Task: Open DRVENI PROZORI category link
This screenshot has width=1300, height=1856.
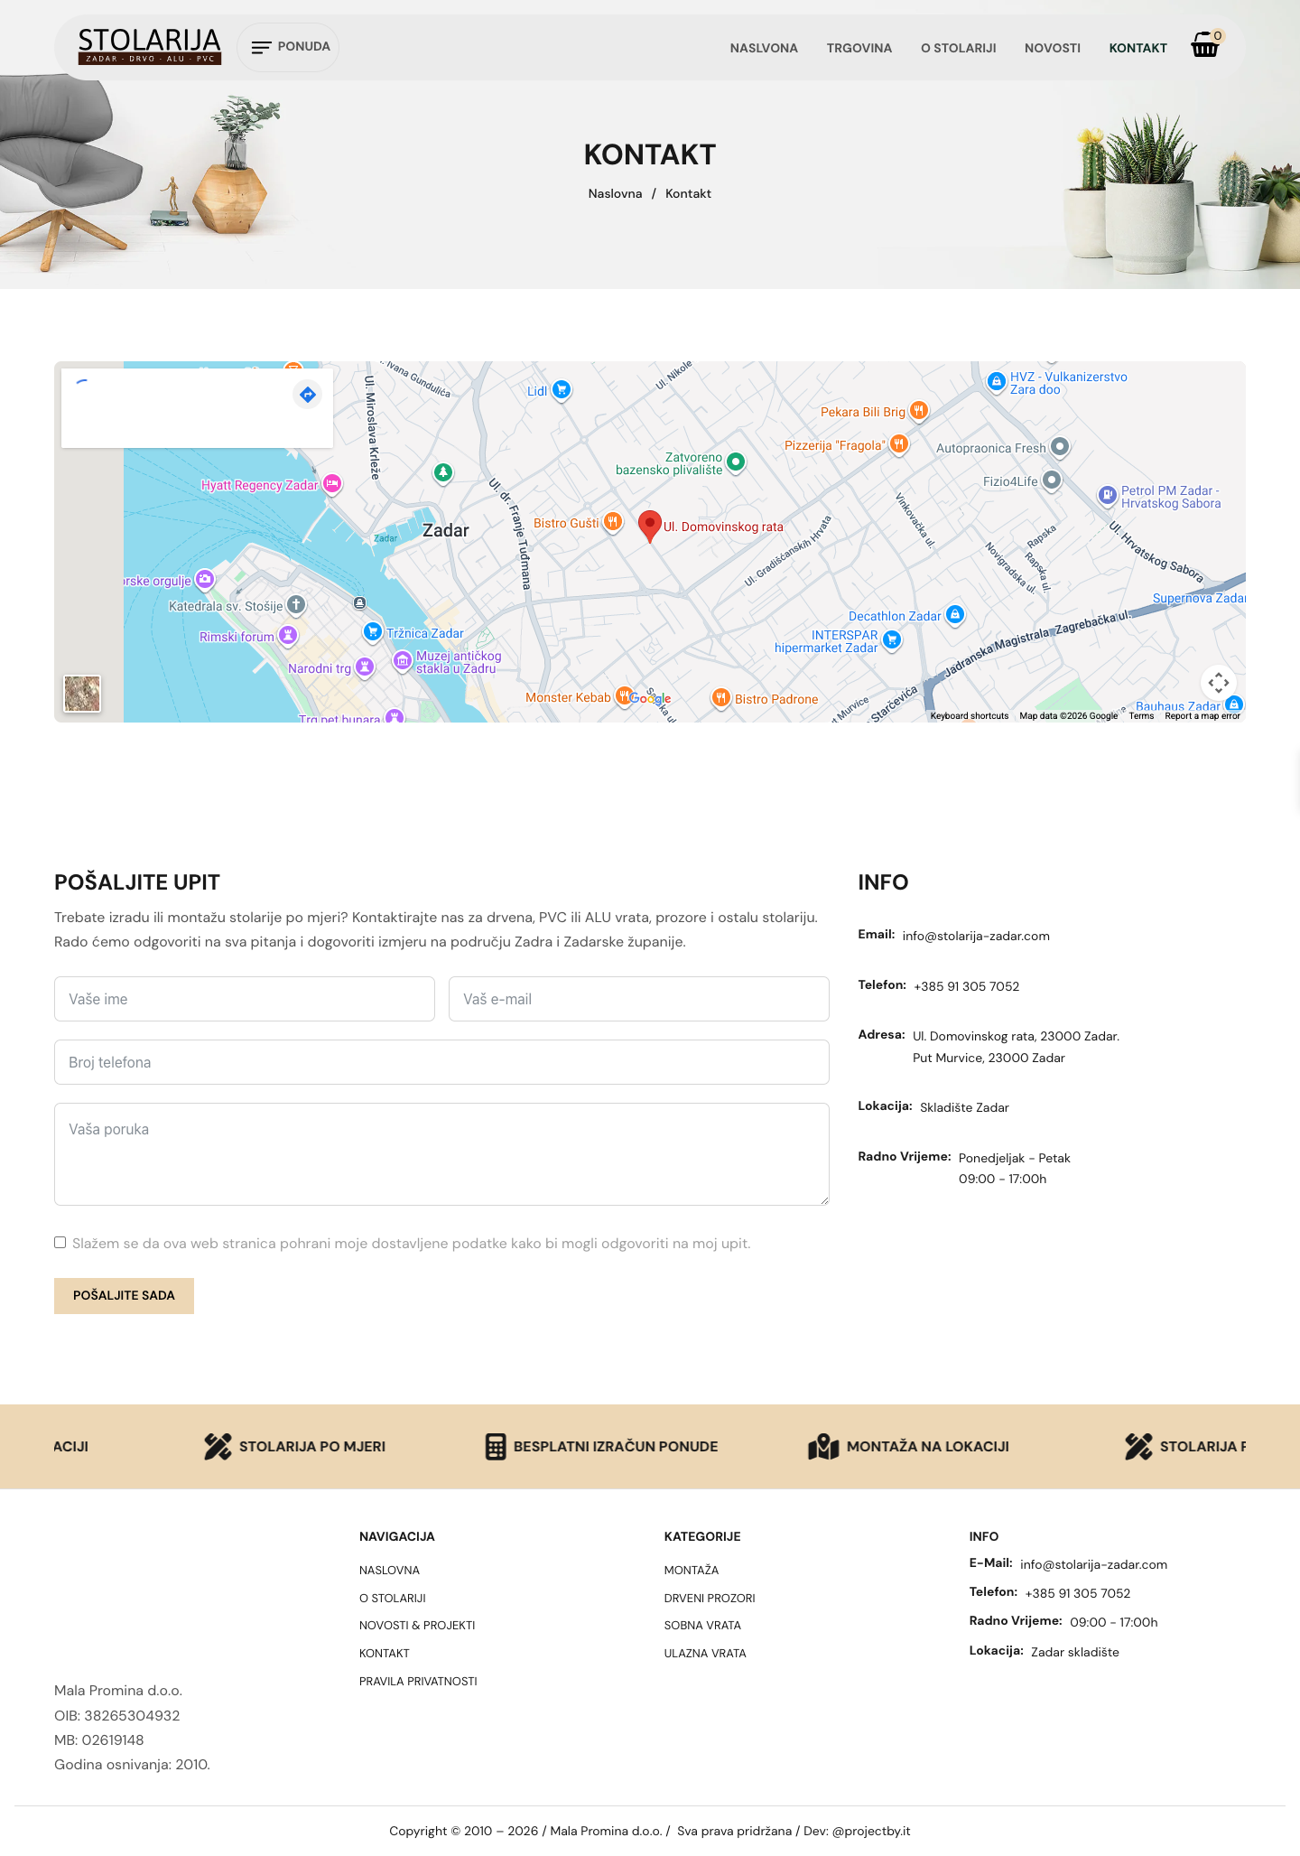Action: point(710,1598)
